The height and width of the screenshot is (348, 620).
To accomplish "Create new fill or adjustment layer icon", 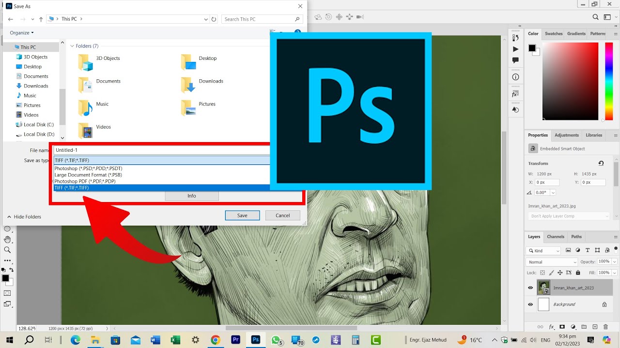I will point(573,327).
